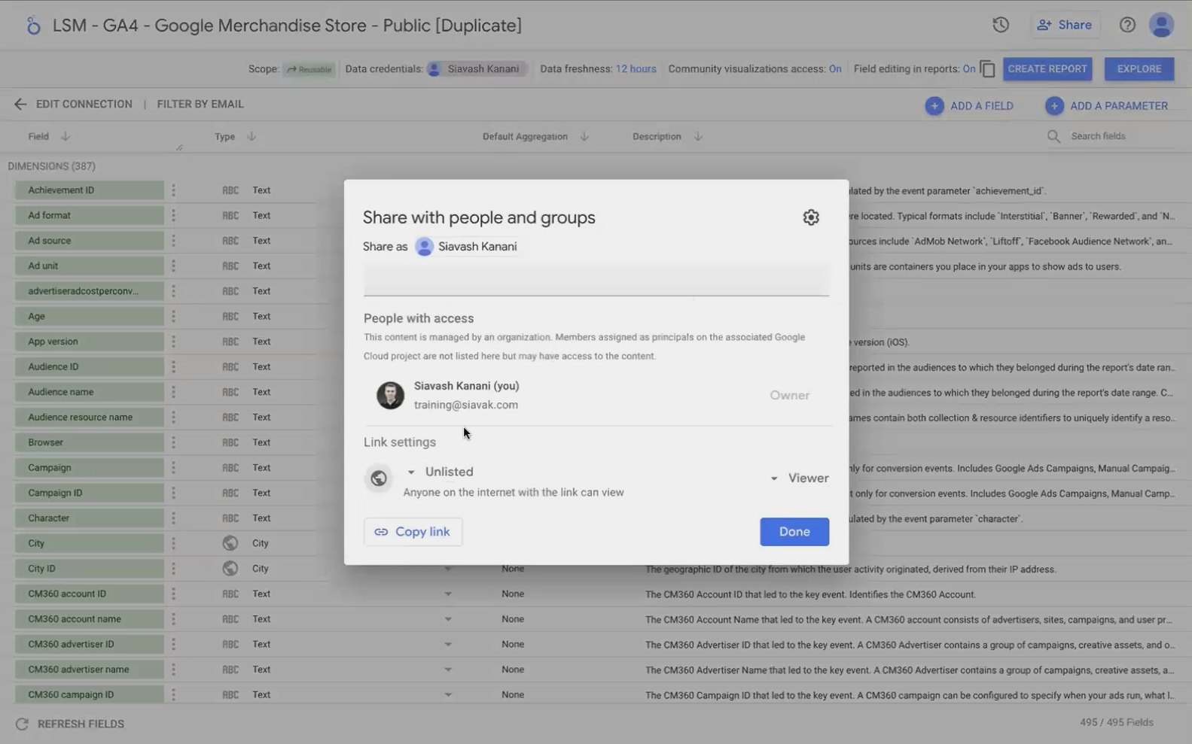Viewport: 1192px width, 744px height.
Task: Open type dropdown for CM360 campaign ID
Action: pyautogui.click(x=448, y=695)
